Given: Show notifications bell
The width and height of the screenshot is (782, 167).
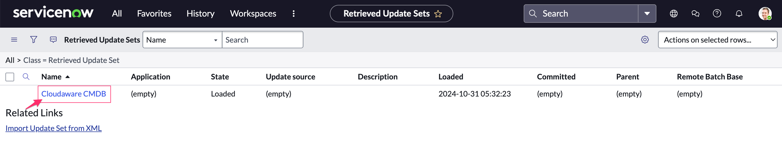Looking at the screenshot, I should point(739,14).
